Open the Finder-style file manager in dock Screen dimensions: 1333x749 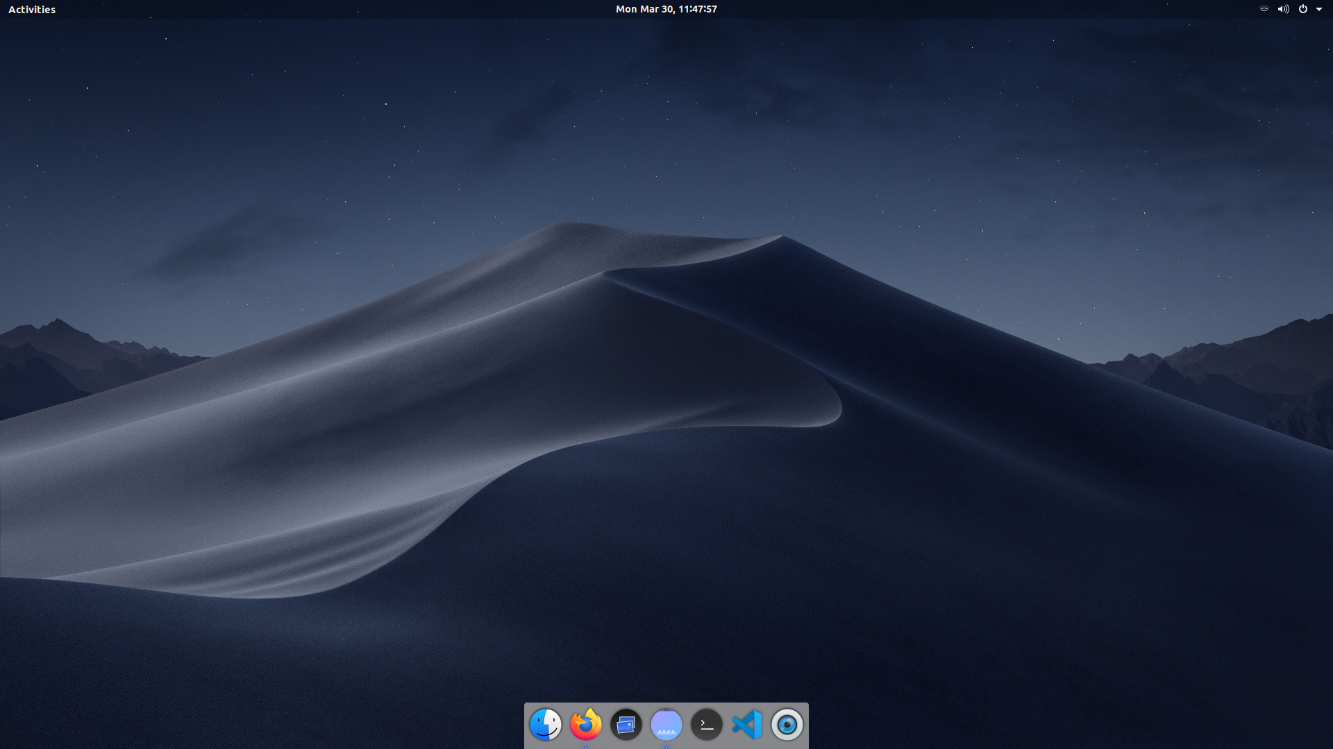[546, 725]
